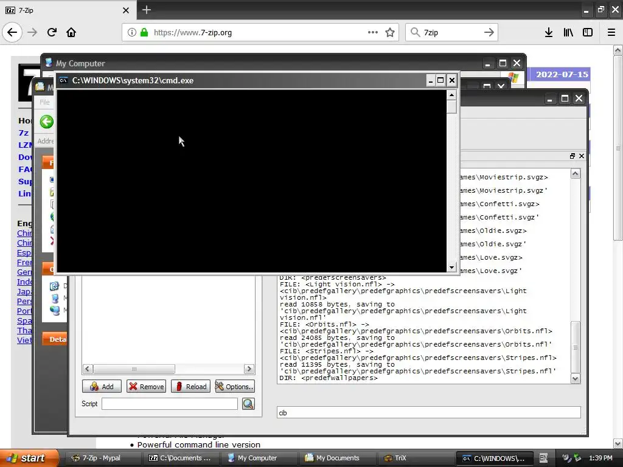Select the 7-Zip browser tab

(68, 10)
